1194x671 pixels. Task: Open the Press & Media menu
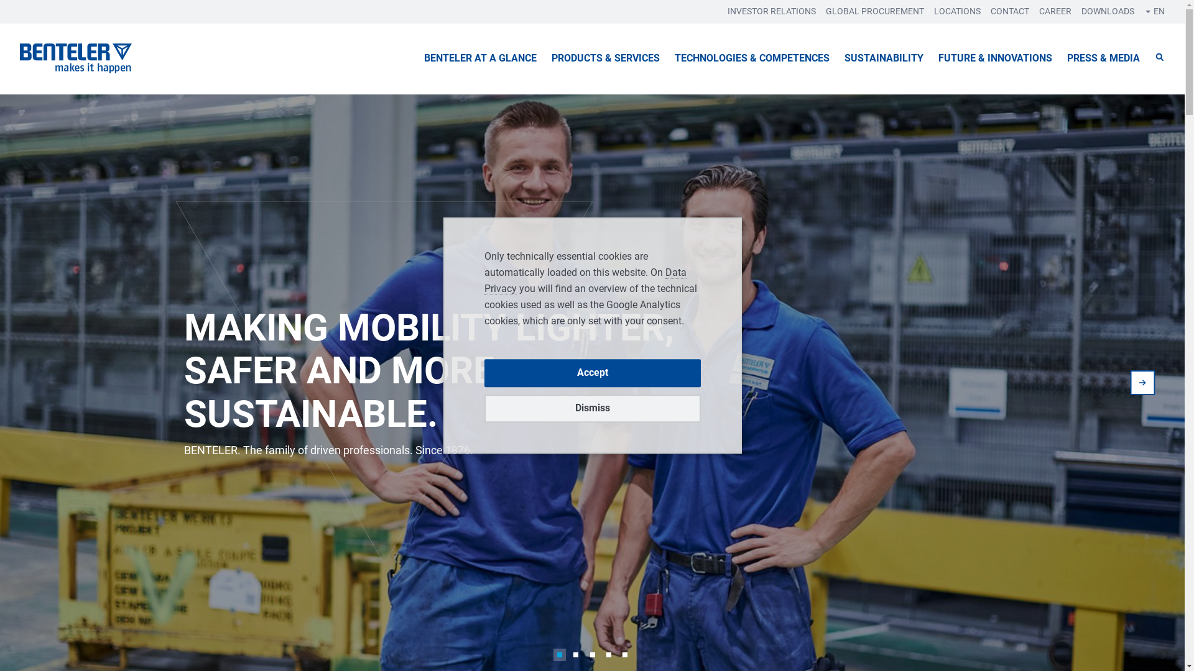pos(1103,58)
